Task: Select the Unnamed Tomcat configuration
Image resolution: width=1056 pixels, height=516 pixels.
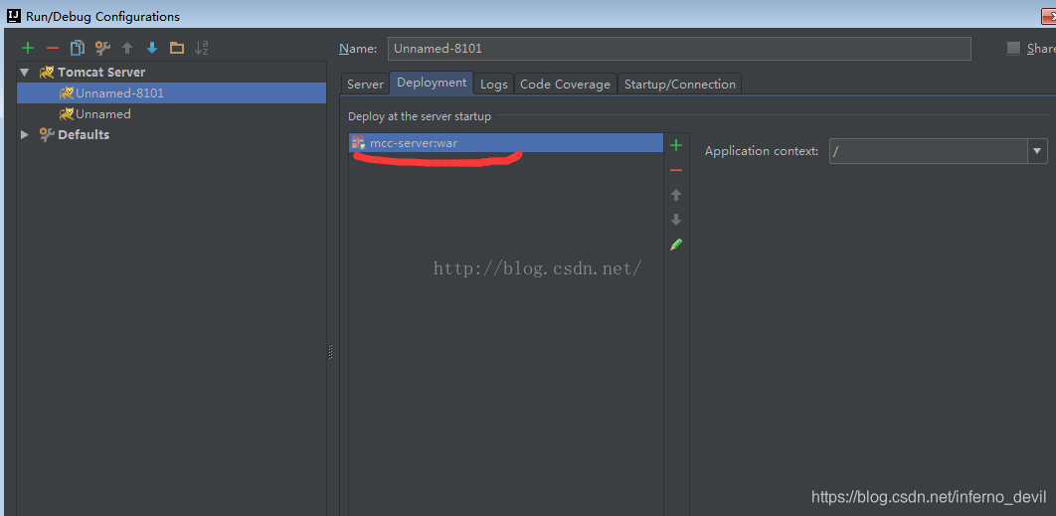Action: [172, 114]
